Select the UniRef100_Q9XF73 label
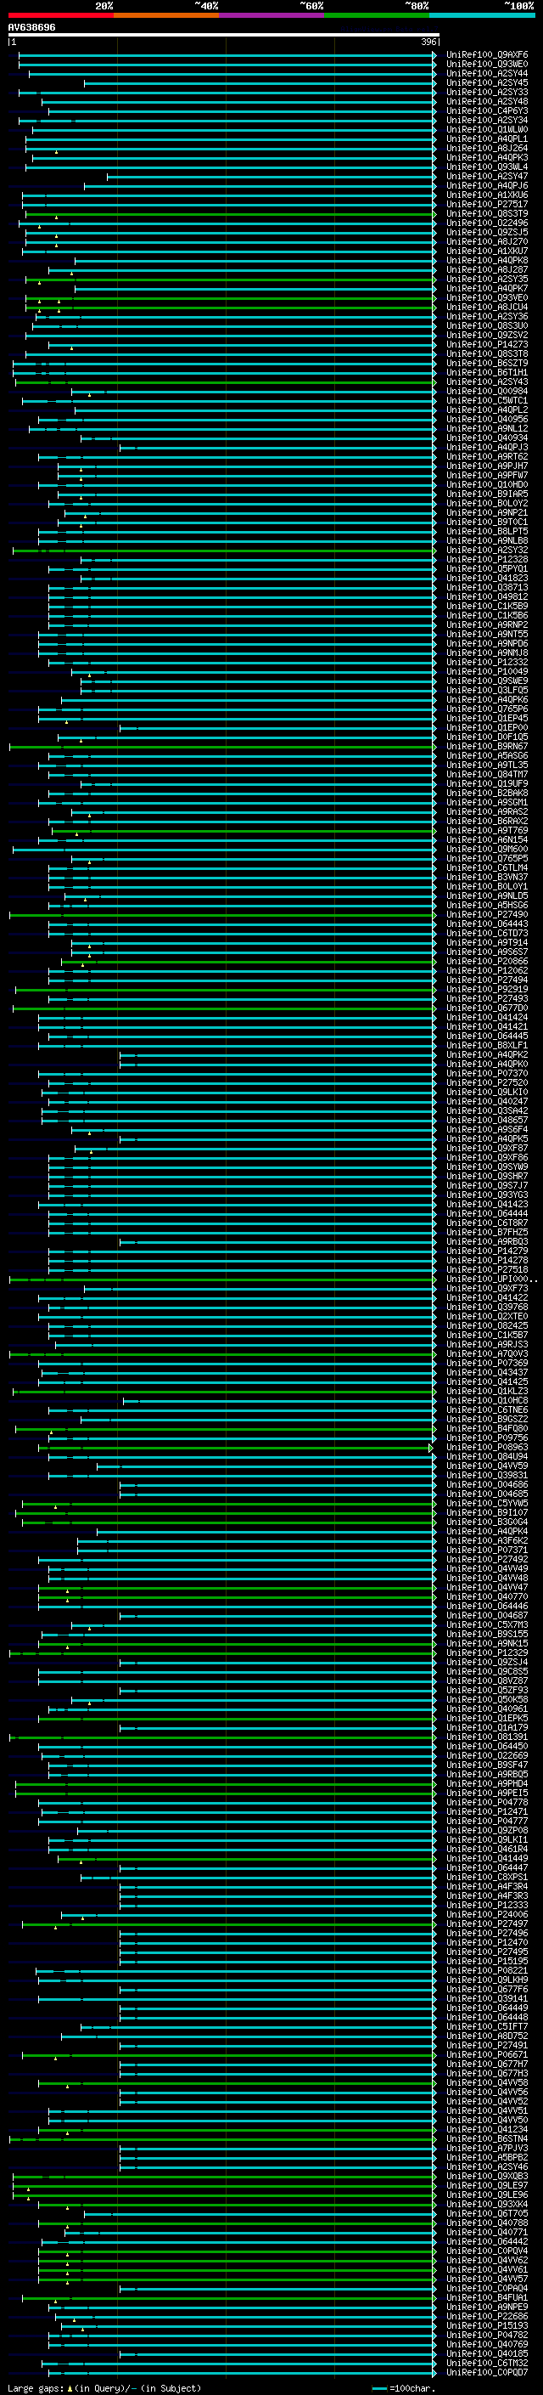 [x=487, y=1289]
